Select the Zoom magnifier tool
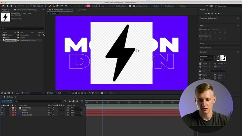The image size is (242, 136). (15, 6)
